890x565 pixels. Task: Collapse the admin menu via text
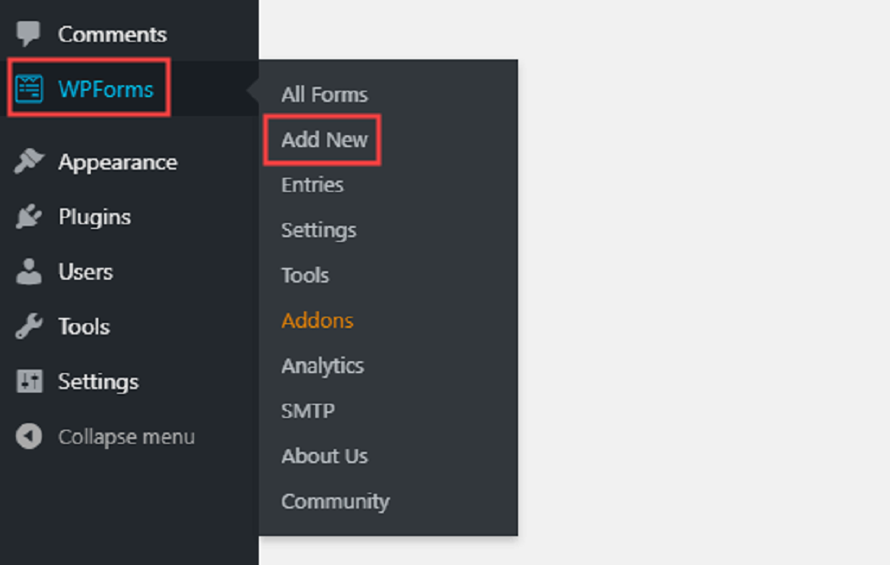point(126,437)
